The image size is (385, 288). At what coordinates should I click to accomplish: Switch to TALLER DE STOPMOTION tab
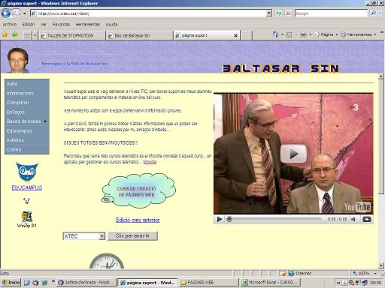click(72, 35)
